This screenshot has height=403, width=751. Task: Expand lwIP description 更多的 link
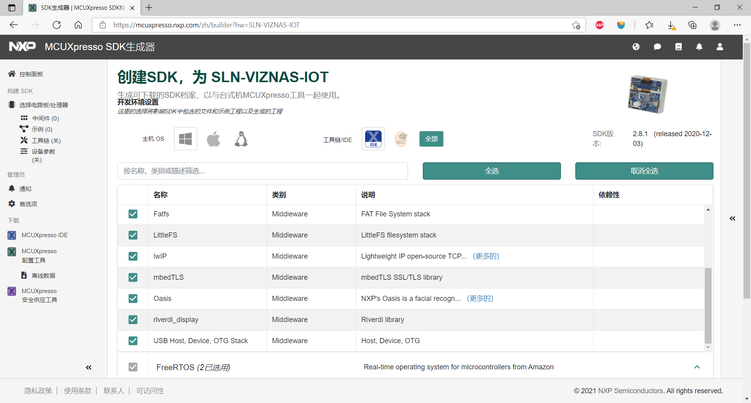pyautogui.click(x=486, y=256)
